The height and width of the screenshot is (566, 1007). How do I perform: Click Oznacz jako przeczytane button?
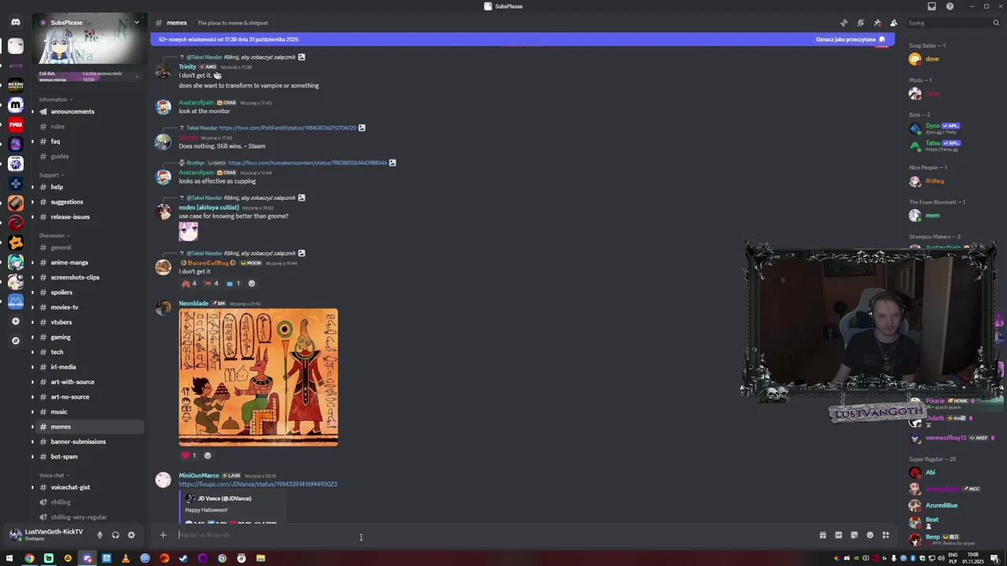tap(850, 39)
